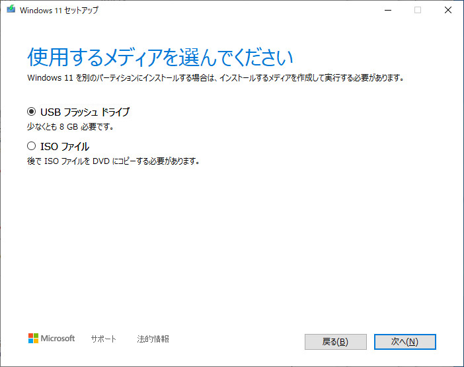Minimize the Windows 11 setup window

point(387,10)
